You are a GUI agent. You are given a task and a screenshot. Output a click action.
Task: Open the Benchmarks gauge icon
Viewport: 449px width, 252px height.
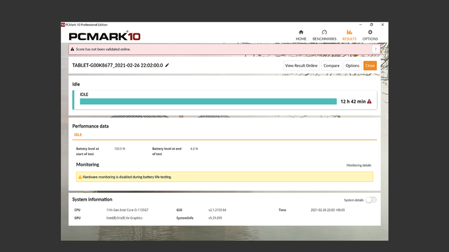pos(324,32)
